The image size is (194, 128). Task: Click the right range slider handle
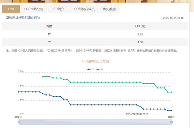click(172, 122)
